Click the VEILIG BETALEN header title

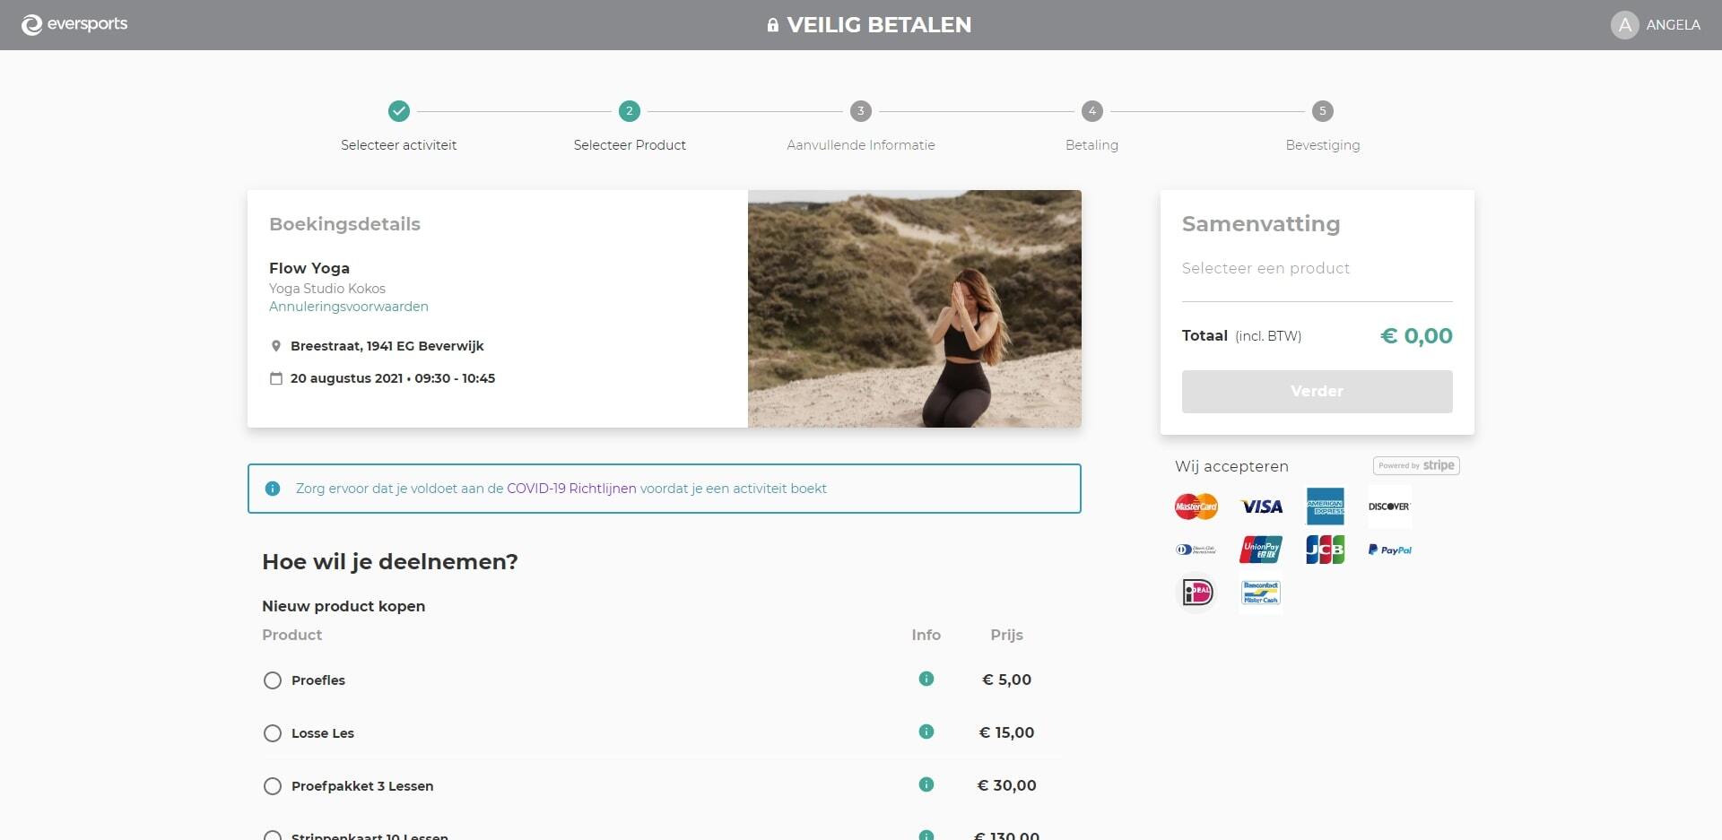[x=879, y=25]
